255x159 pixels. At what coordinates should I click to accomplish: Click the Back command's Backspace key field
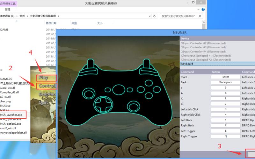pos(226,82)
